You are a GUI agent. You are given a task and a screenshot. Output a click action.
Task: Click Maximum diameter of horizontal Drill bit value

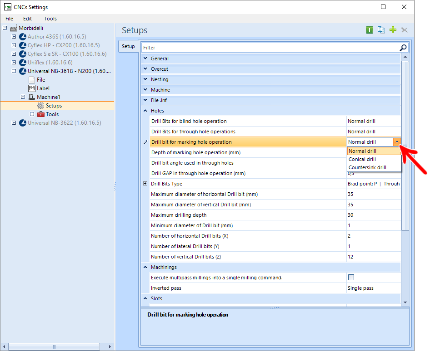(374, 194)
